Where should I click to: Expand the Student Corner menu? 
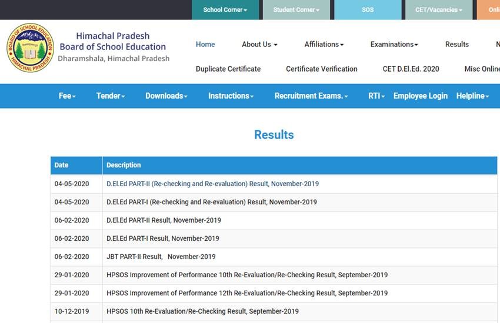click(x=296, y=10)
